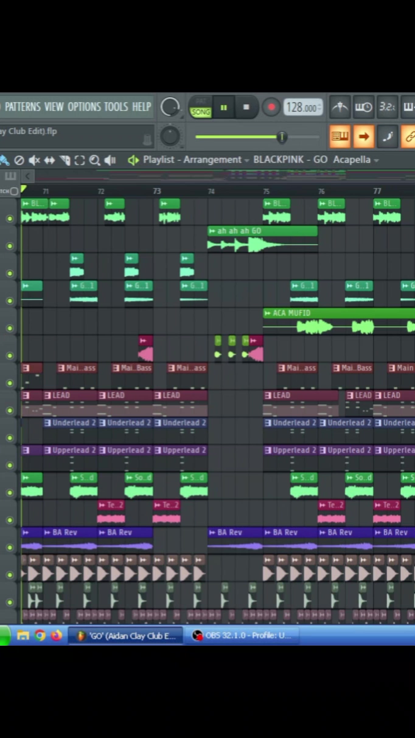Select the Playback speaker tool
Image resolution: width=415 pixels, height=738 pixels.
point(110,160)
